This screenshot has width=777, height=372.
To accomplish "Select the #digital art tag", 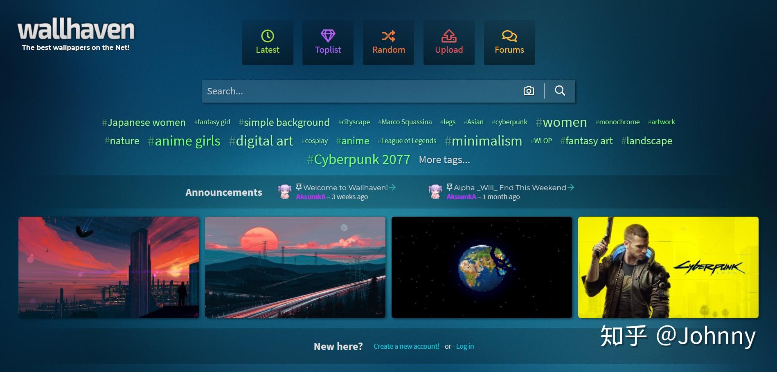I will (261, 141).
